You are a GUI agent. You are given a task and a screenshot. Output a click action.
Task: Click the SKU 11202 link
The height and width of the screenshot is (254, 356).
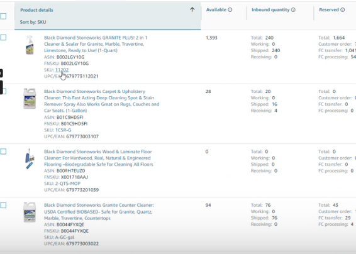click(62, 70)
